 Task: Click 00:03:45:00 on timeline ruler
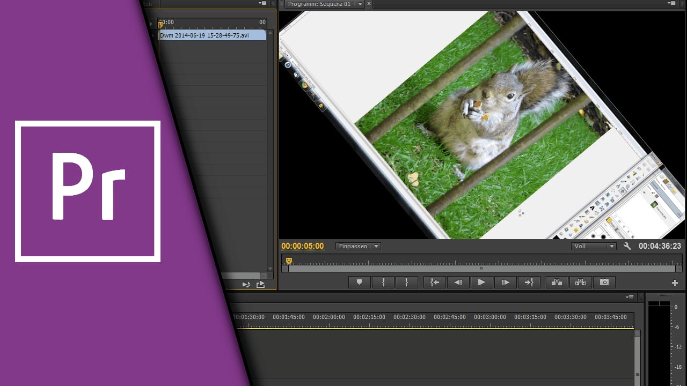pos(611,317)
